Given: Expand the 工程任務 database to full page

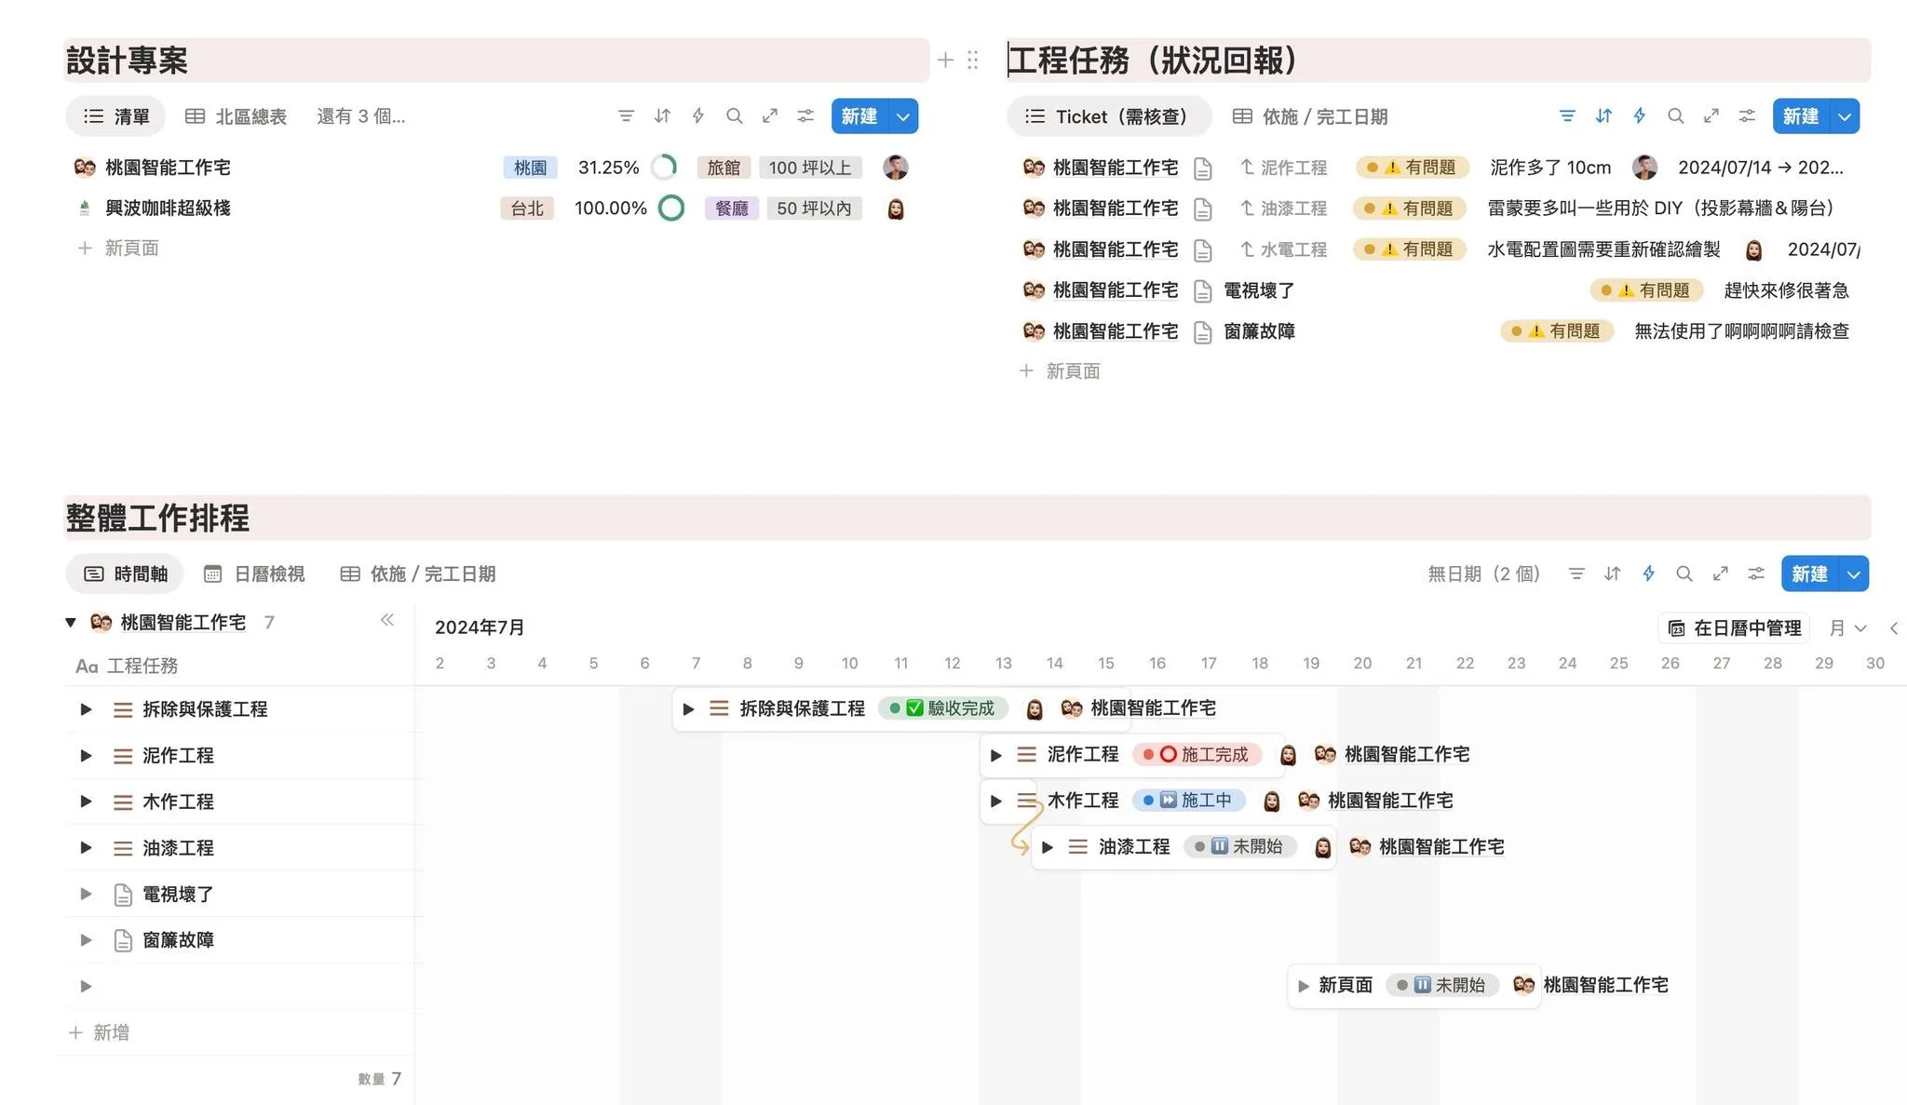Looking at the screenshot, I should tap(1711, 115).
